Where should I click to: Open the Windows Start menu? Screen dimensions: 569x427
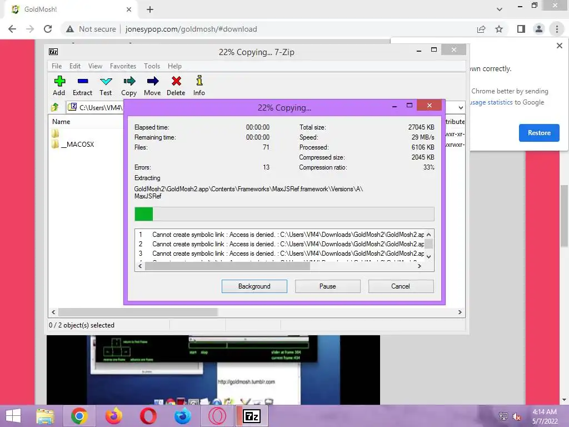pos(13,416)
